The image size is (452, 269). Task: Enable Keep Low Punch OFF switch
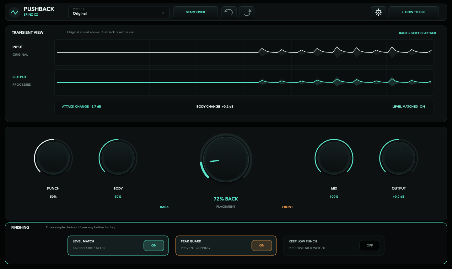[x=370, y=246]
